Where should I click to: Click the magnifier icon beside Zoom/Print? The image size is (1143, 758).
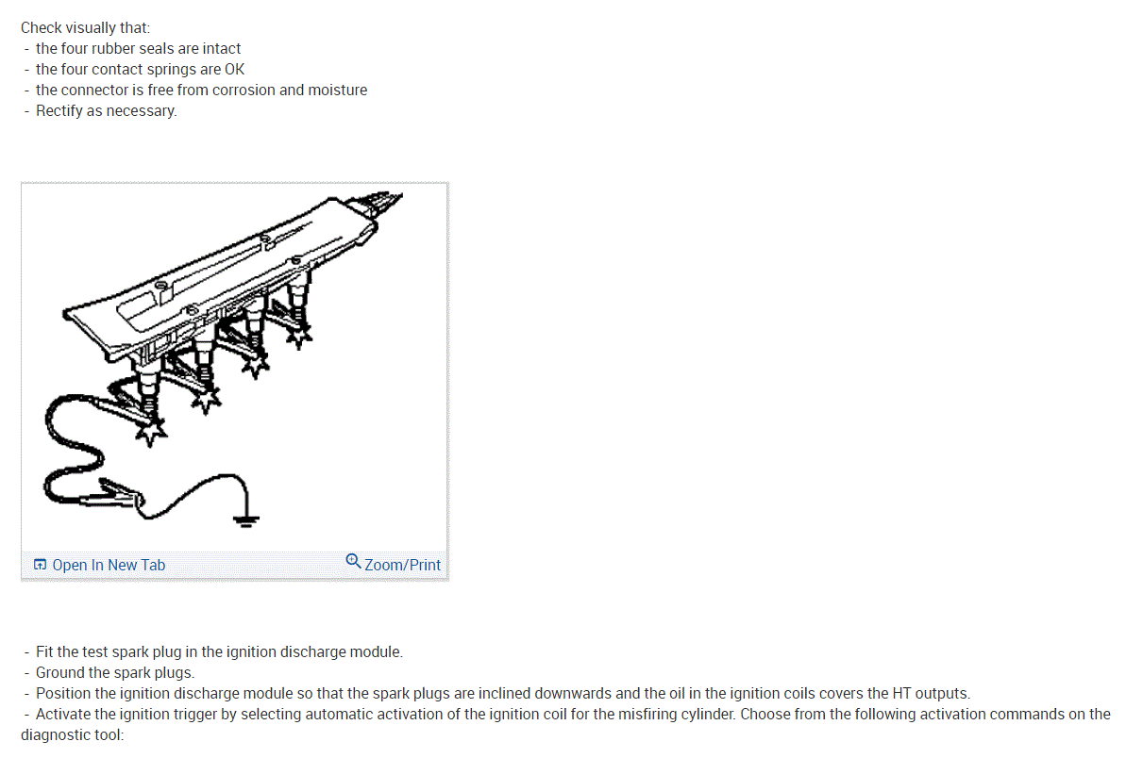coord(353,562)
